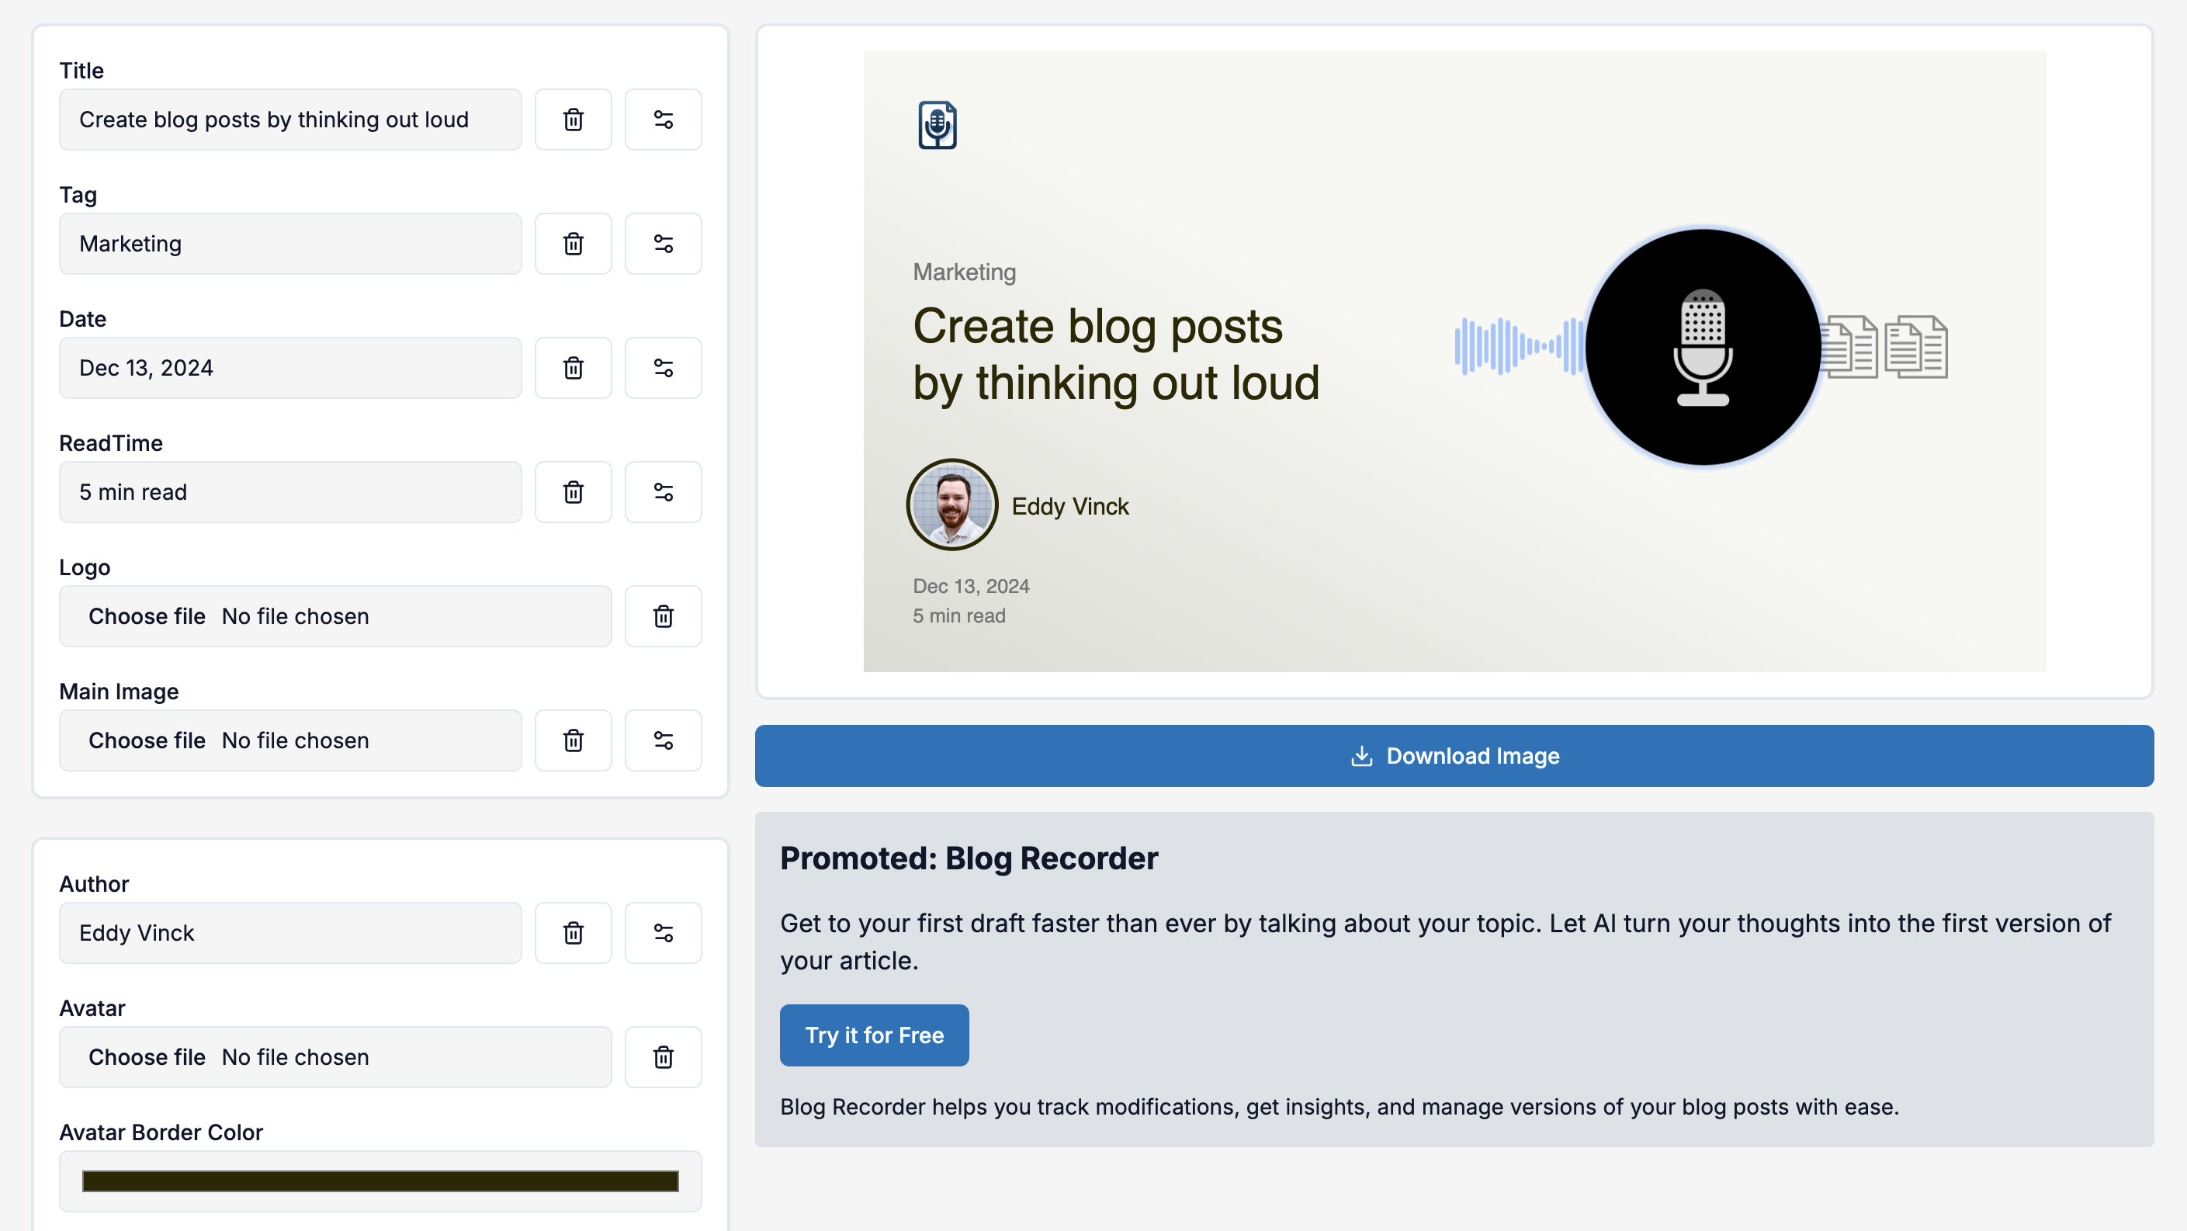Click the Main Image file chooser input
The image size is (2187, 1231).
click(x=293, y=738)
